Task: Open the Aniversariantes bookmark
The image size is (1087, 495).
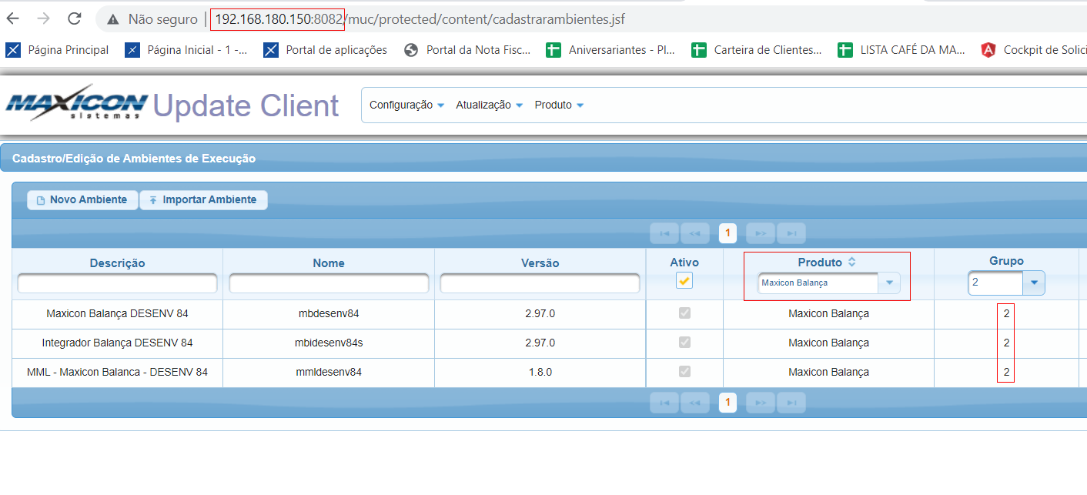Action: (610, 50)
